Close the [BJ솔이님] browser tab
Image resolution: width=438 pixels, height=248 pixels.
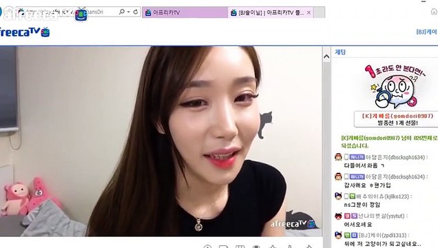click(x=309, y=12)
